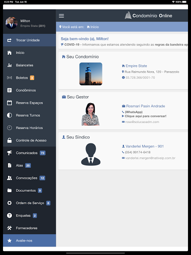Screen dimensions: 191x255
Task: Tap the rose@solucaoadm.com email link
Action: [x=142, y=122]
